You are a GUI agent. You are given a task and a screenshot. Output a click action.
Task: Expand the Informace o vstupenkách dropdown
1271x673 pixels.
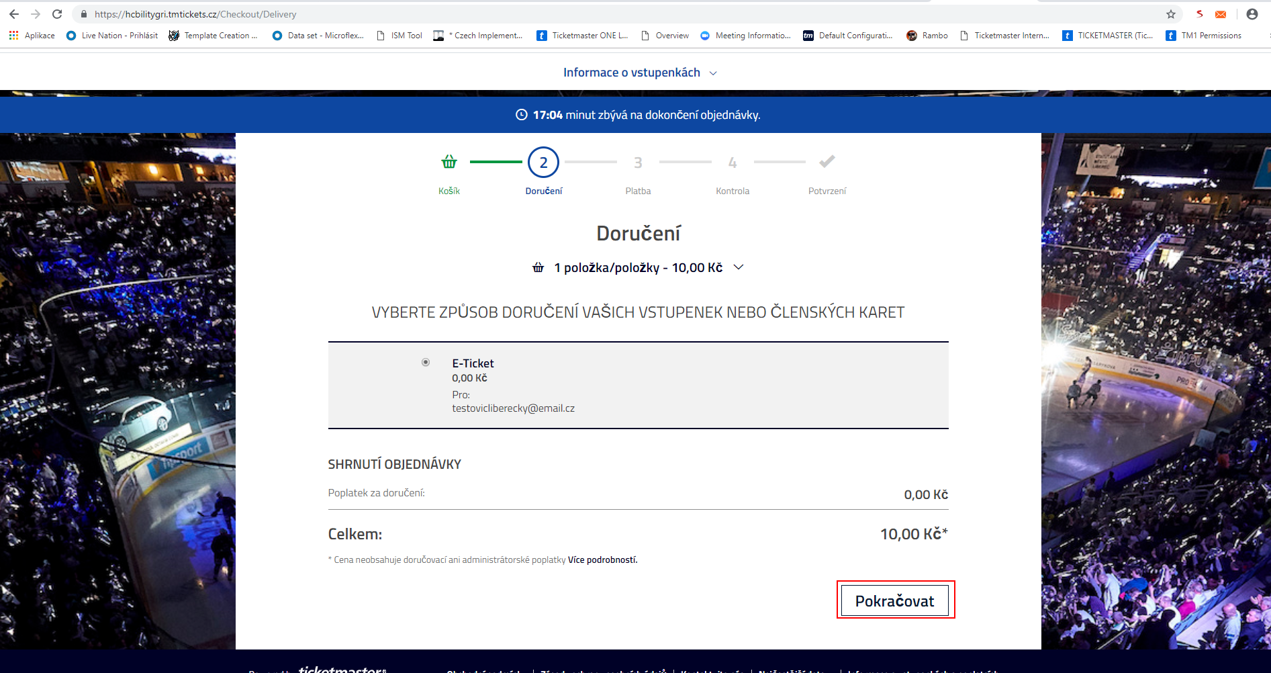coord(639,73)
